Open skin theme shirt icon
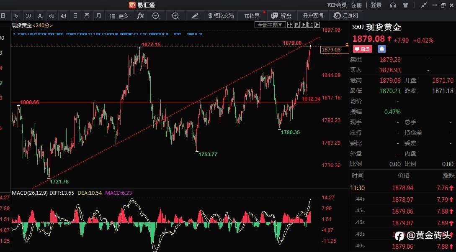 tap(405, 5)
